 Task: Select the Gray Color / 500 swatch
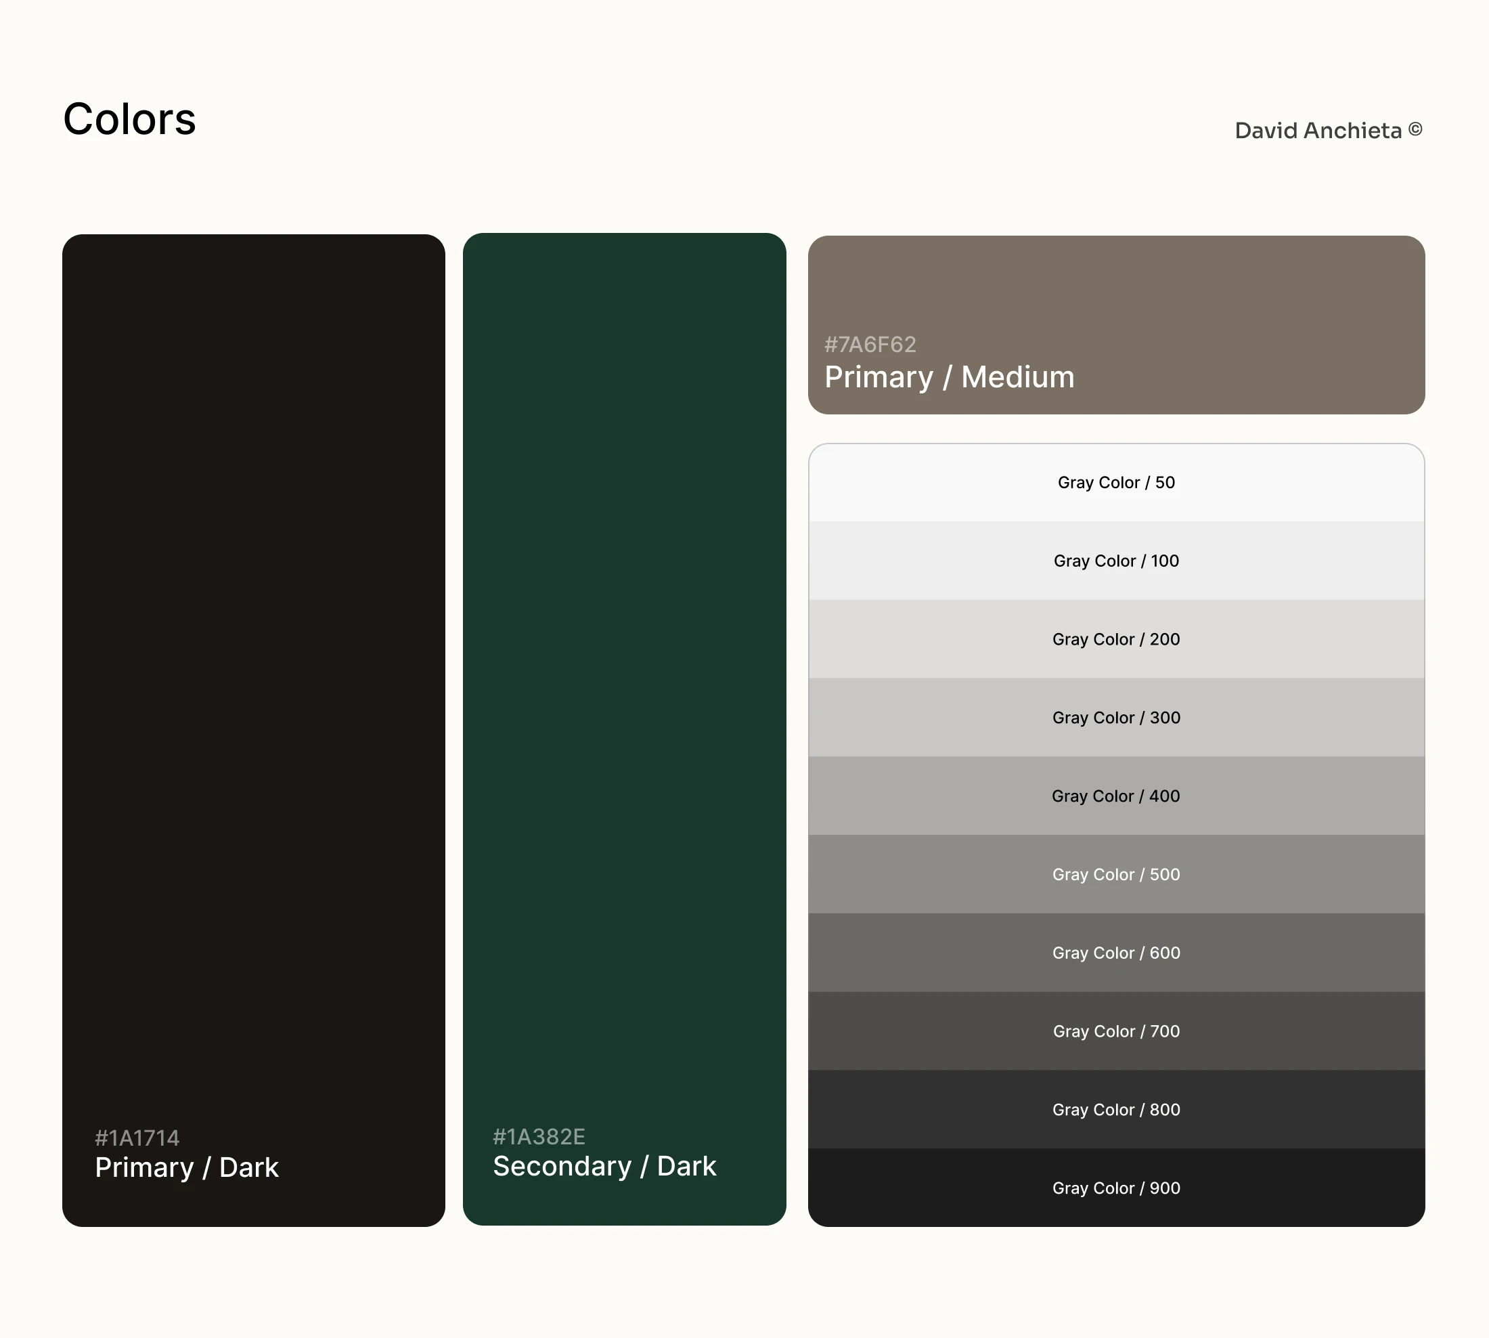tap(1116, 874)
